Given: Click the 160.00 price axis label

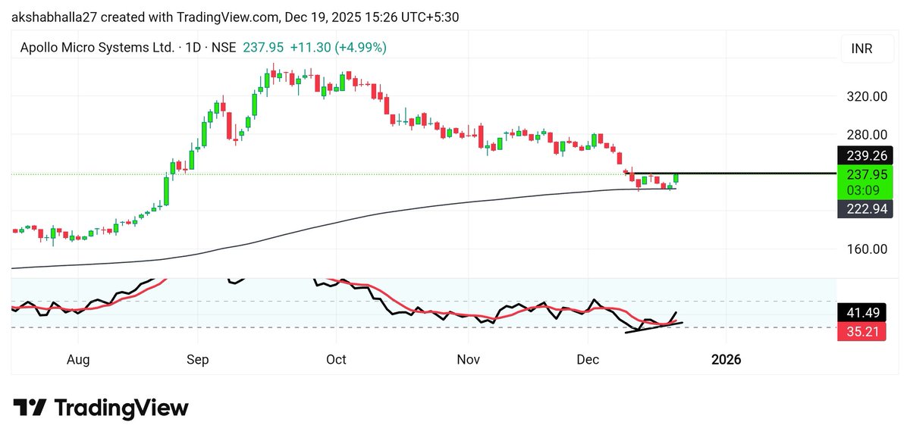Looking at the screenshot, I should tap(868, 249).
